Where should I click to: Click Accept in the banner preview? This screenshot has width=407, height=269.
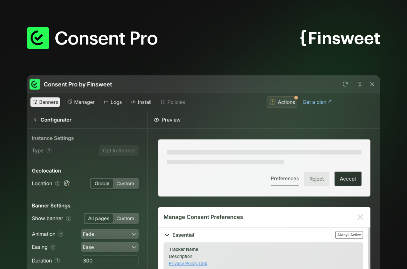coord(348,179)
